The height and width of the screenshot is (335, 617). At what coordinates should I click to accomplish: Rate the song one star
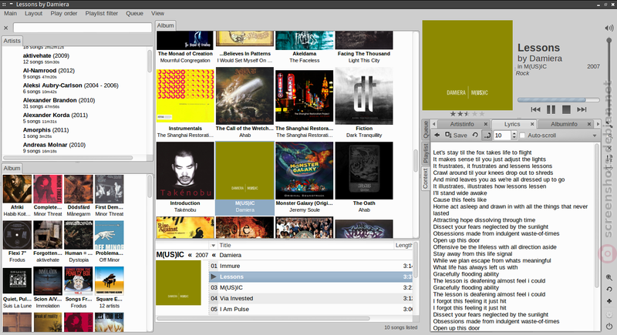click(x=453, y=114)
